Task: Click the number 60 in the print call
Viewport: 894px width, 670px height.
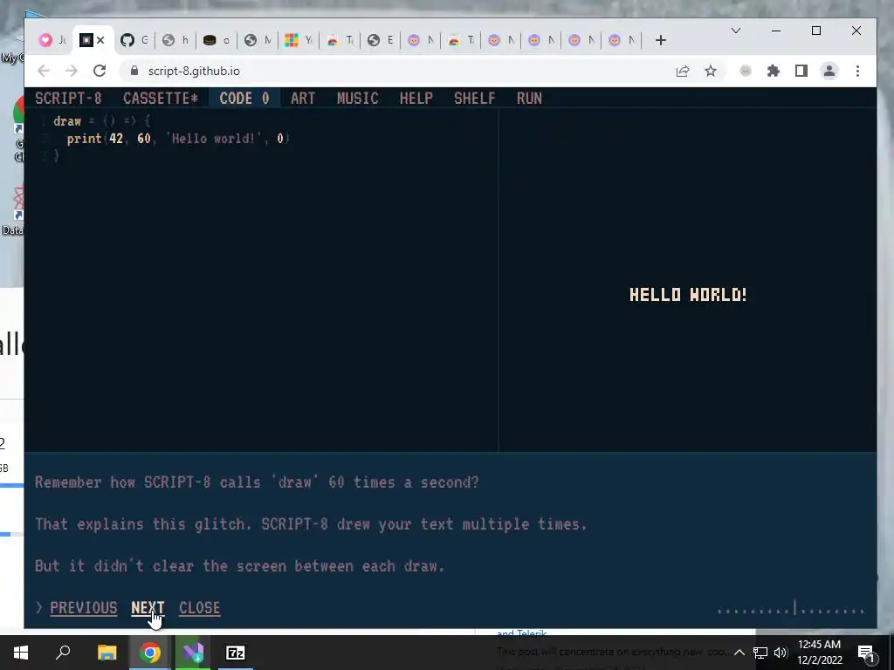Action: point(144,139)
